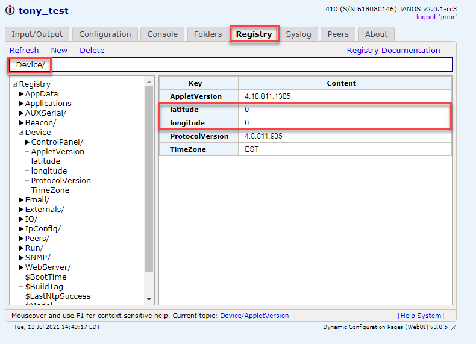Screen dimensions: 476x344
Task: Click the JNIOR logo icon beside tony_test
Action: pyautogui.click(x=10, y=10)
